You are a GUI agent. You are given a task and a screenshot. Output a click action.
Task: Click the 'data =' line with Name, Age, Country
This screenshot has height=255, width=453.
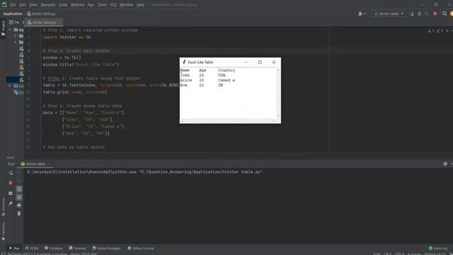pyautogui.click(x=84, y=113)
